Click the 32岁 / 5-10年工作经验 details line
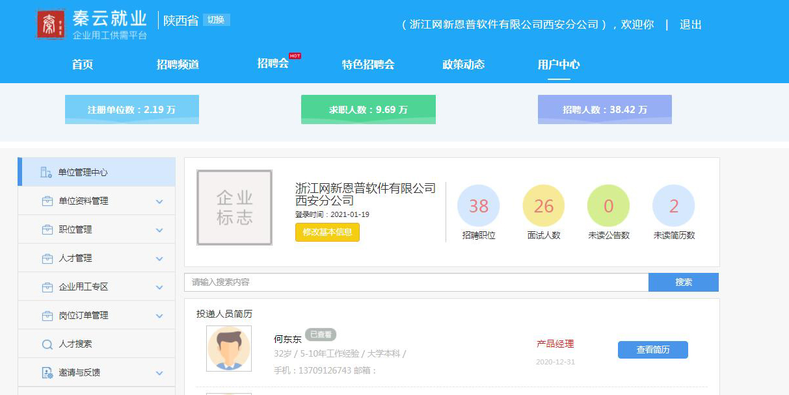Image resolution: width=789 pixels, height=395 pixels. pyautogui.click(x=340, y=353)
